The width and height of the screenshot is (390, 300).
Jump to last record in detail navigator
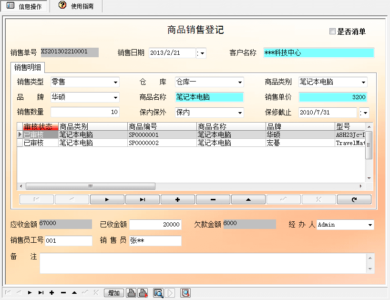(143, 199)
